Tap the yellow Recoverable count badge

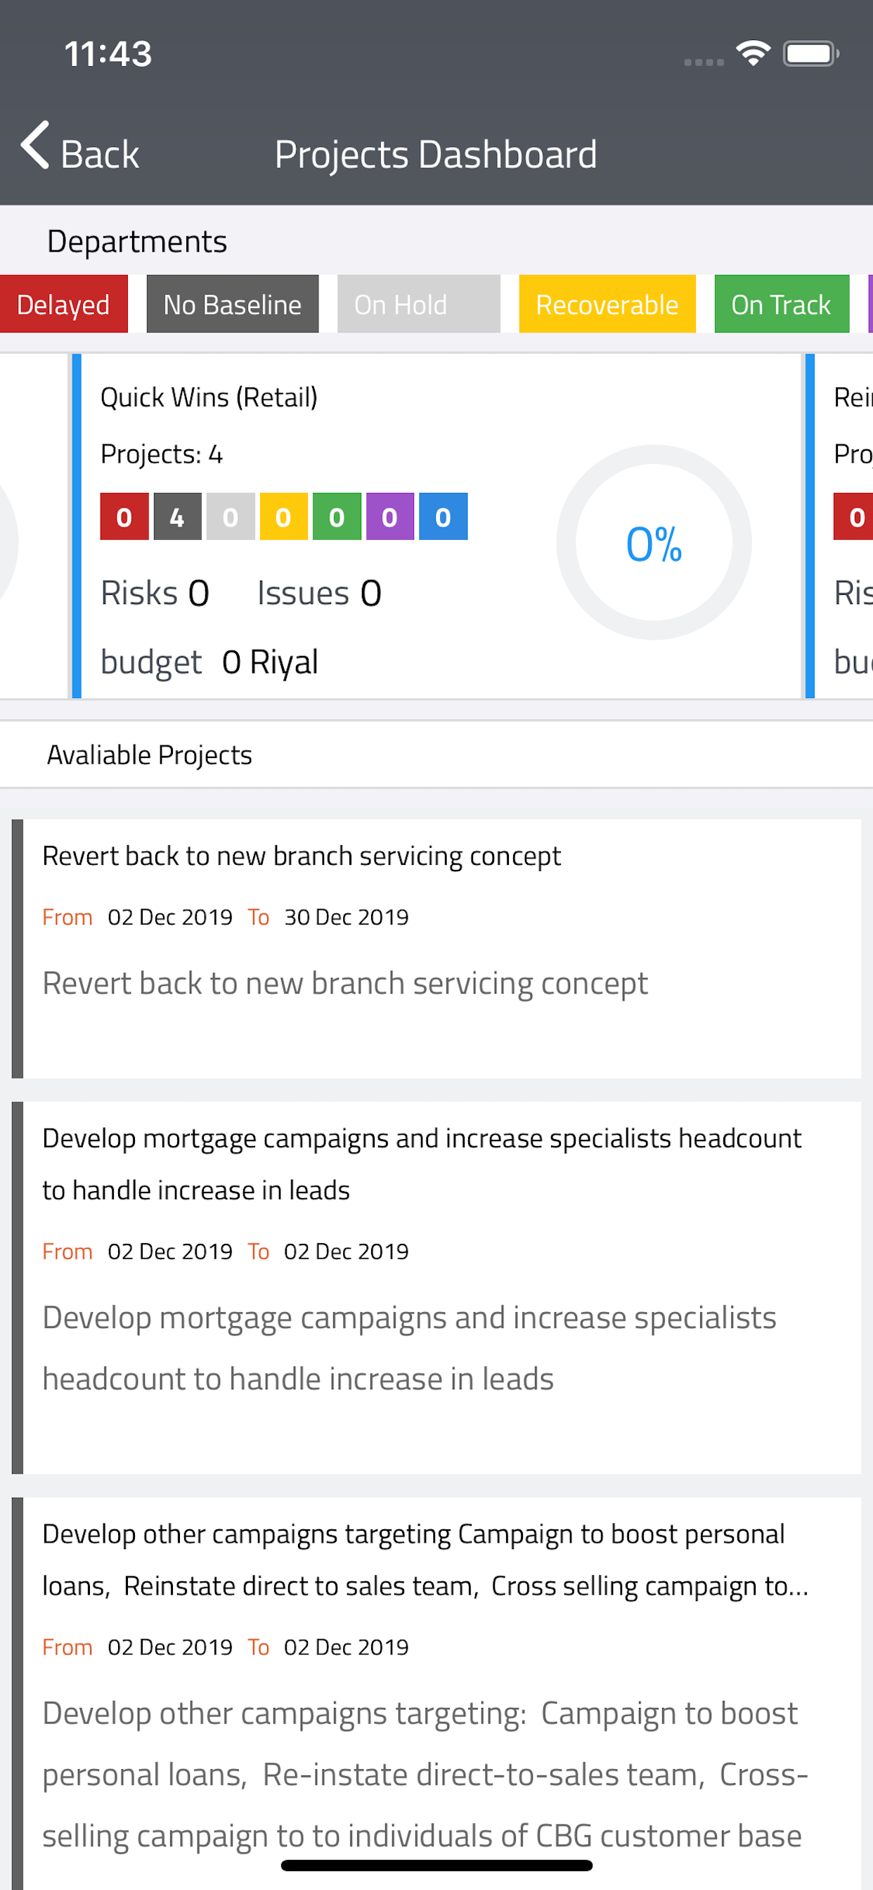pos(283,517)
